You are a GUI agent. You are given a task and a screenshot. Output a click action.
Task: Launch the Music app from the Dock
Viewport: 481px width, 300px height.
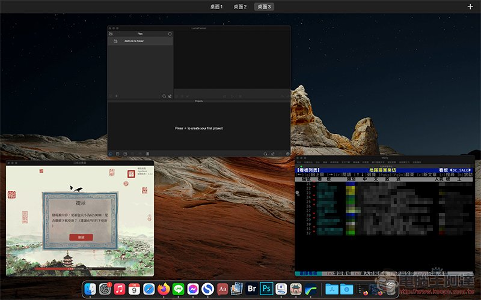tap(120, 289)
